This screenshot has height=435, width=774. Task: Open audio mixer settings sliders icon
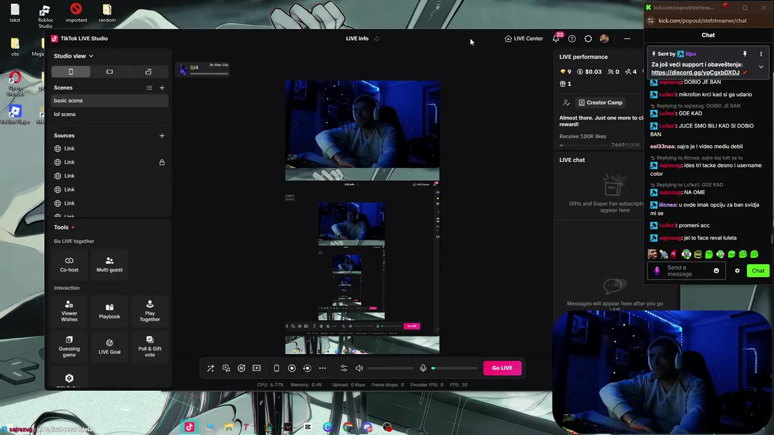(343, 368)
